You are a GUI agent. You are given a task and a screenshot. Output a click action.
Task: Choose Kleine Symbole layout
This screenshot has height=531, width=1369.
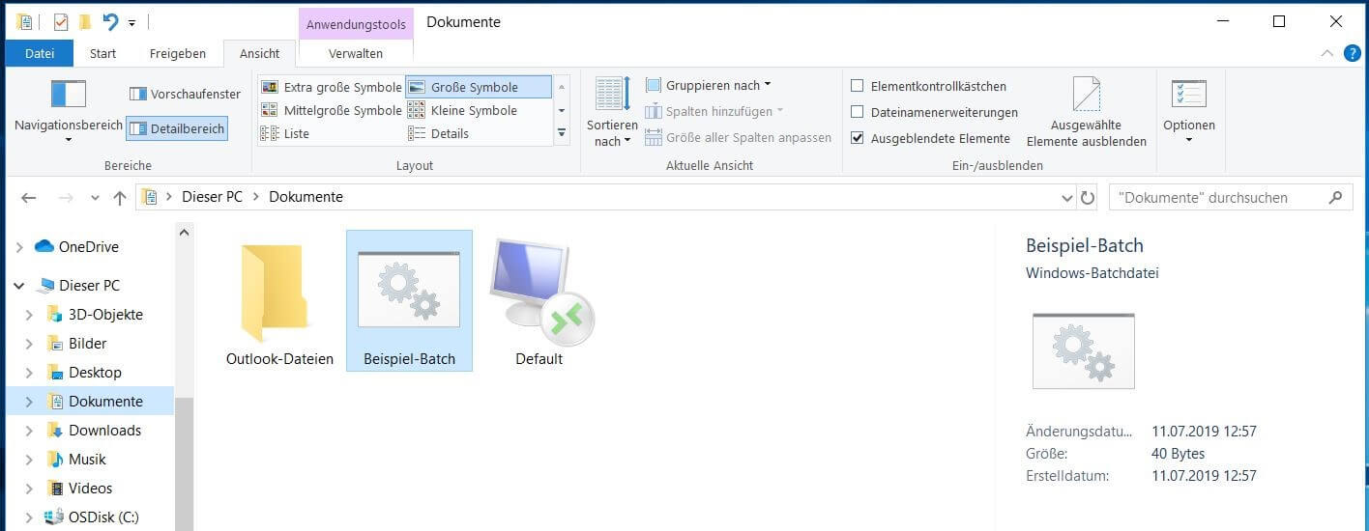click(477, 110)
